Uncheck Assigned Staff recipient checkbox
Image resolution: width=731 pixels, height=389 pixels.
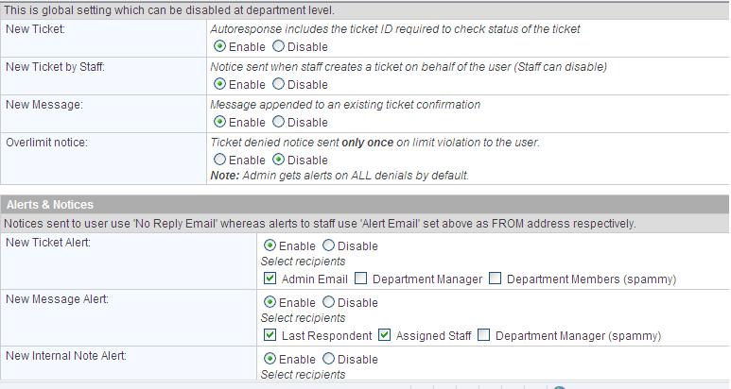pyautogui.click(x=384, y=335)
